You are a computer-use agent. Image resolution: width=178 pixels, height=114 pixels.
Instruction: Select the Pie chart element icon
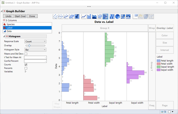pos(117,16)
